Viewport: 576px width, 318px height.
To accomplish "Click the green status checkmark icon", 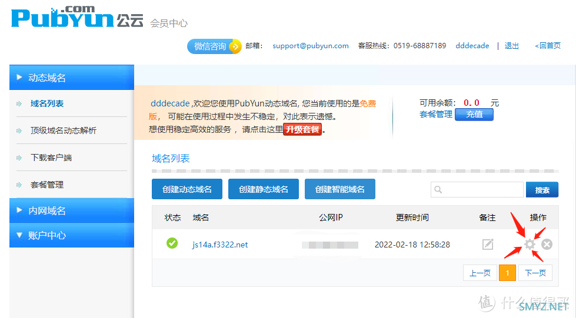I will click(x=172, y=243).
